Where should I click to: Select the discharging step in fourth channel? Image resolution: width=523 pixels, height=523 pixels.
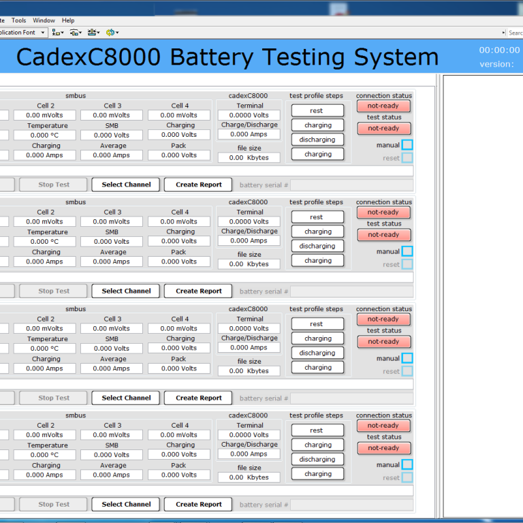click(317, 459)
